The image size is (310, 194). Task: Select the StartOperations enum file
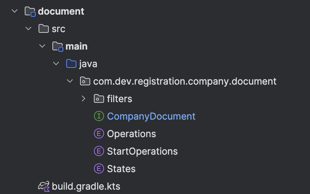click(142, 151)
